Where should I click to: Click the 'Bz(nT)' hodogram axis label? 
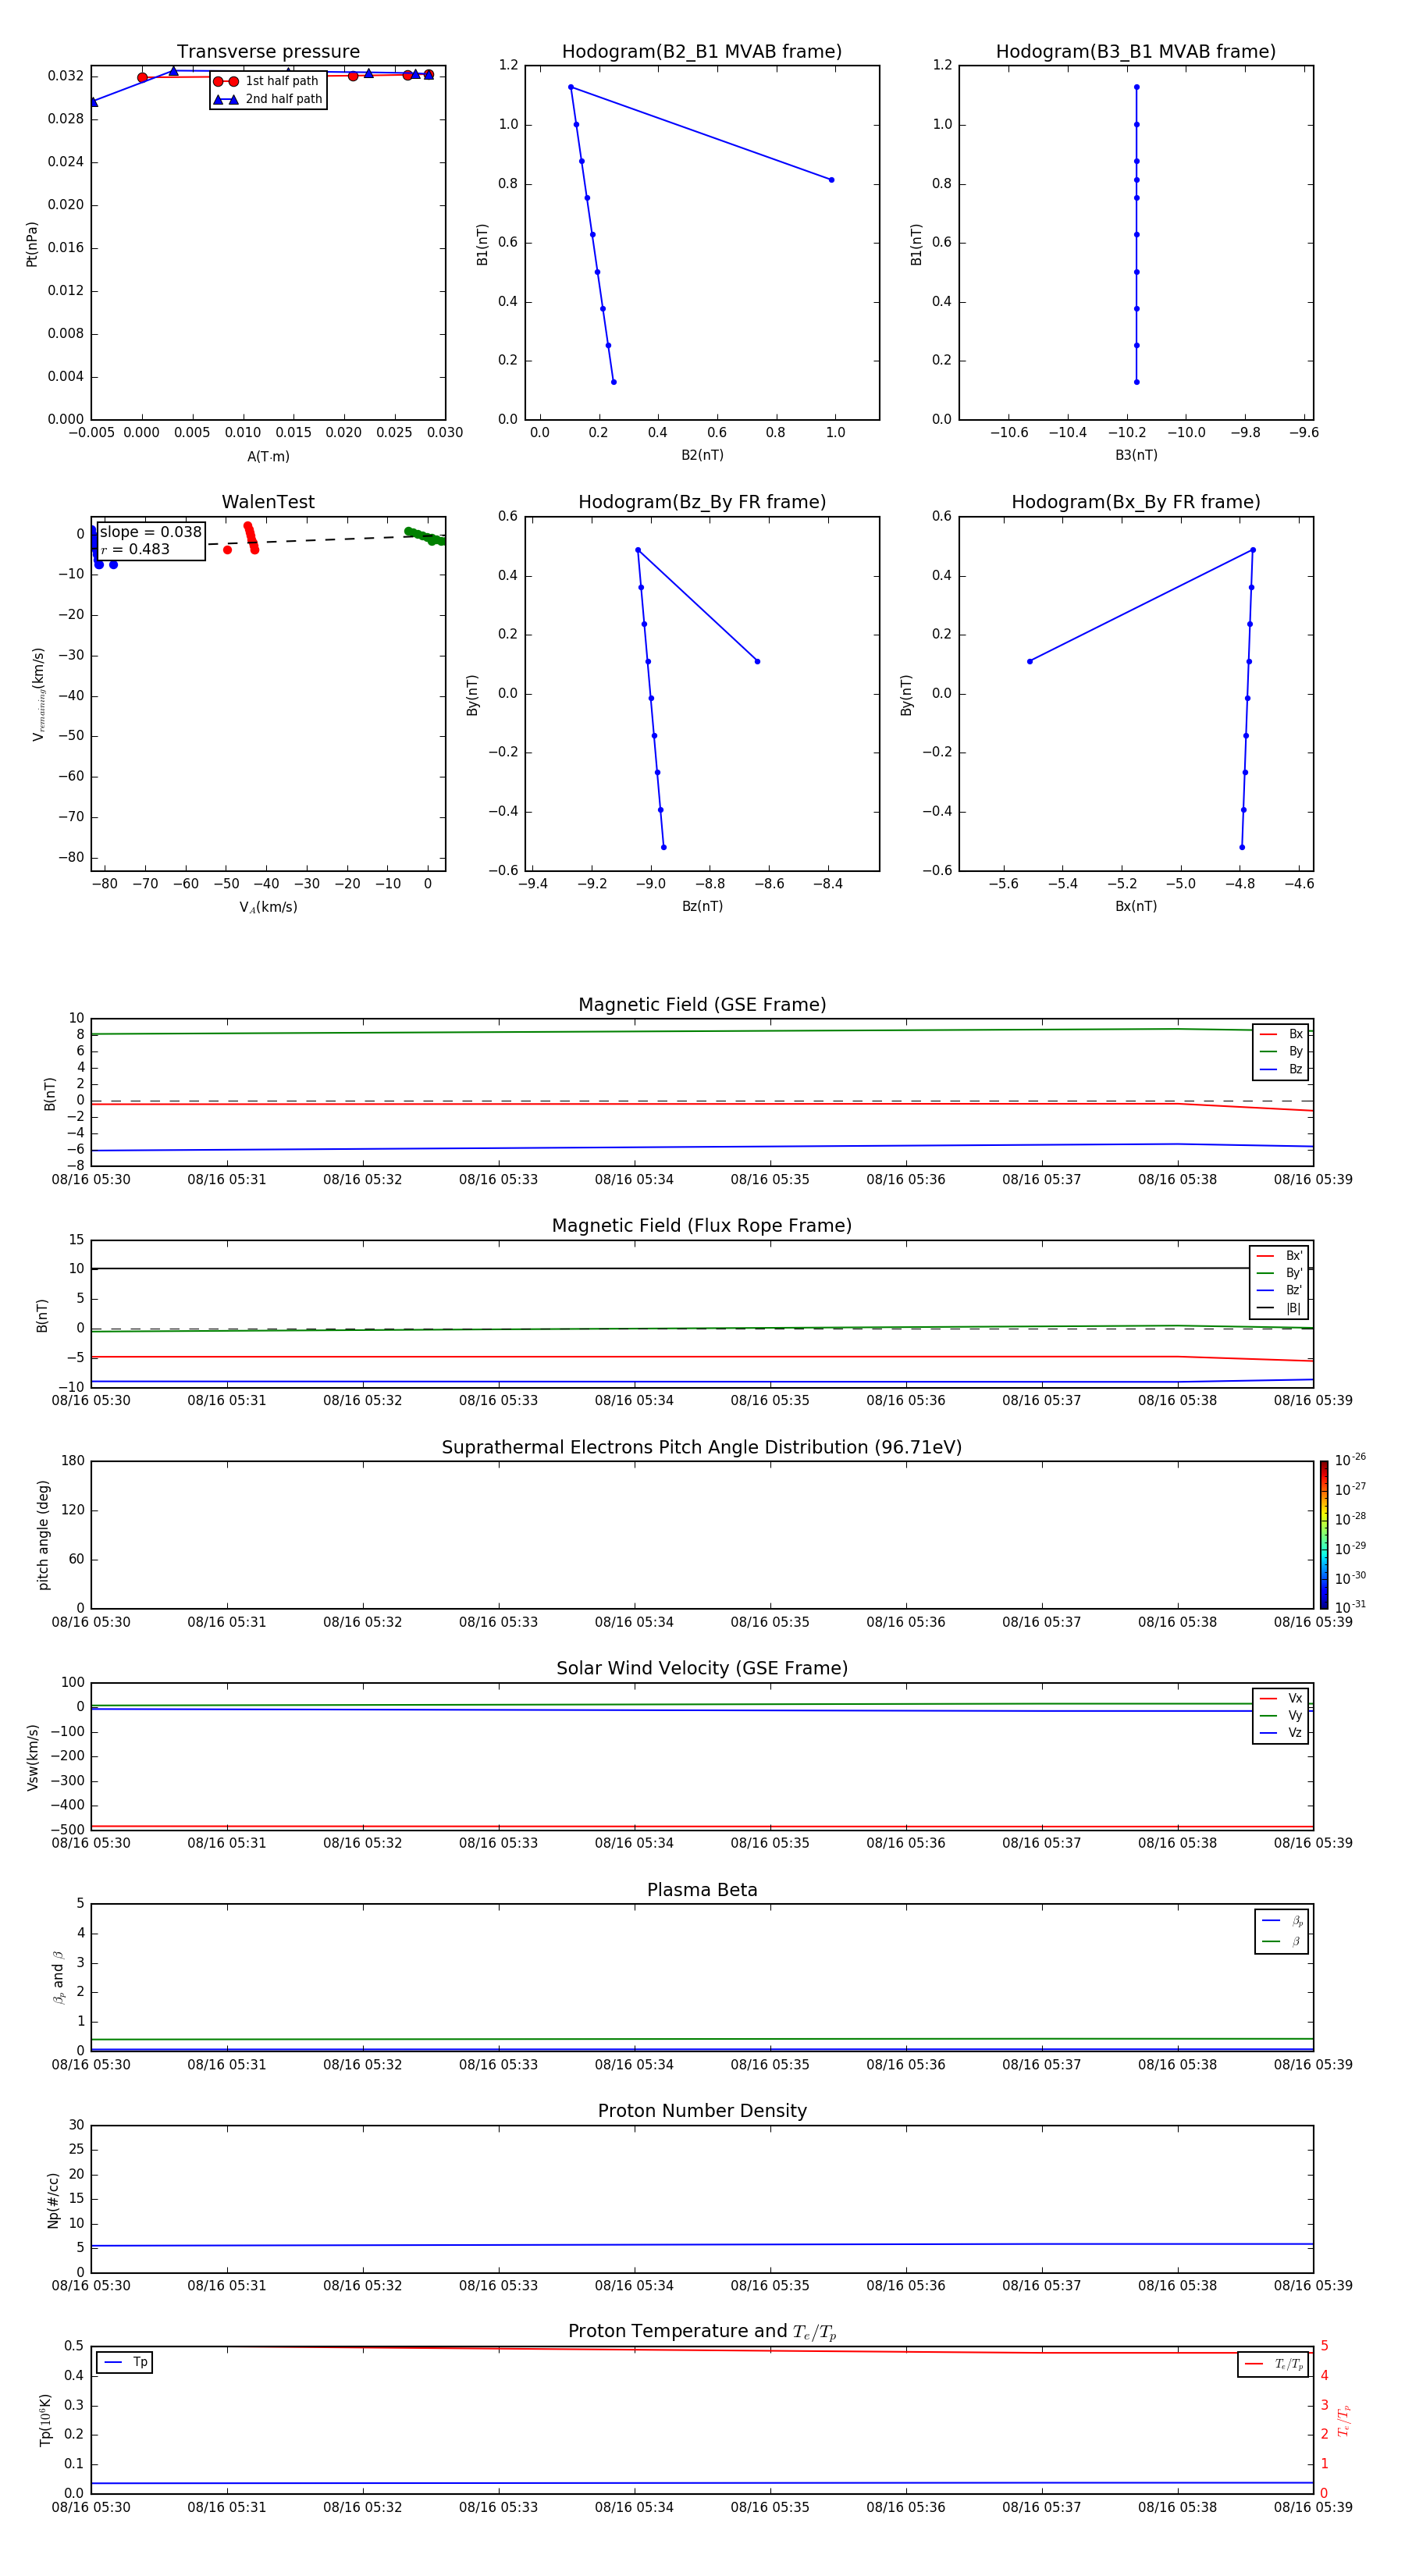702,907
